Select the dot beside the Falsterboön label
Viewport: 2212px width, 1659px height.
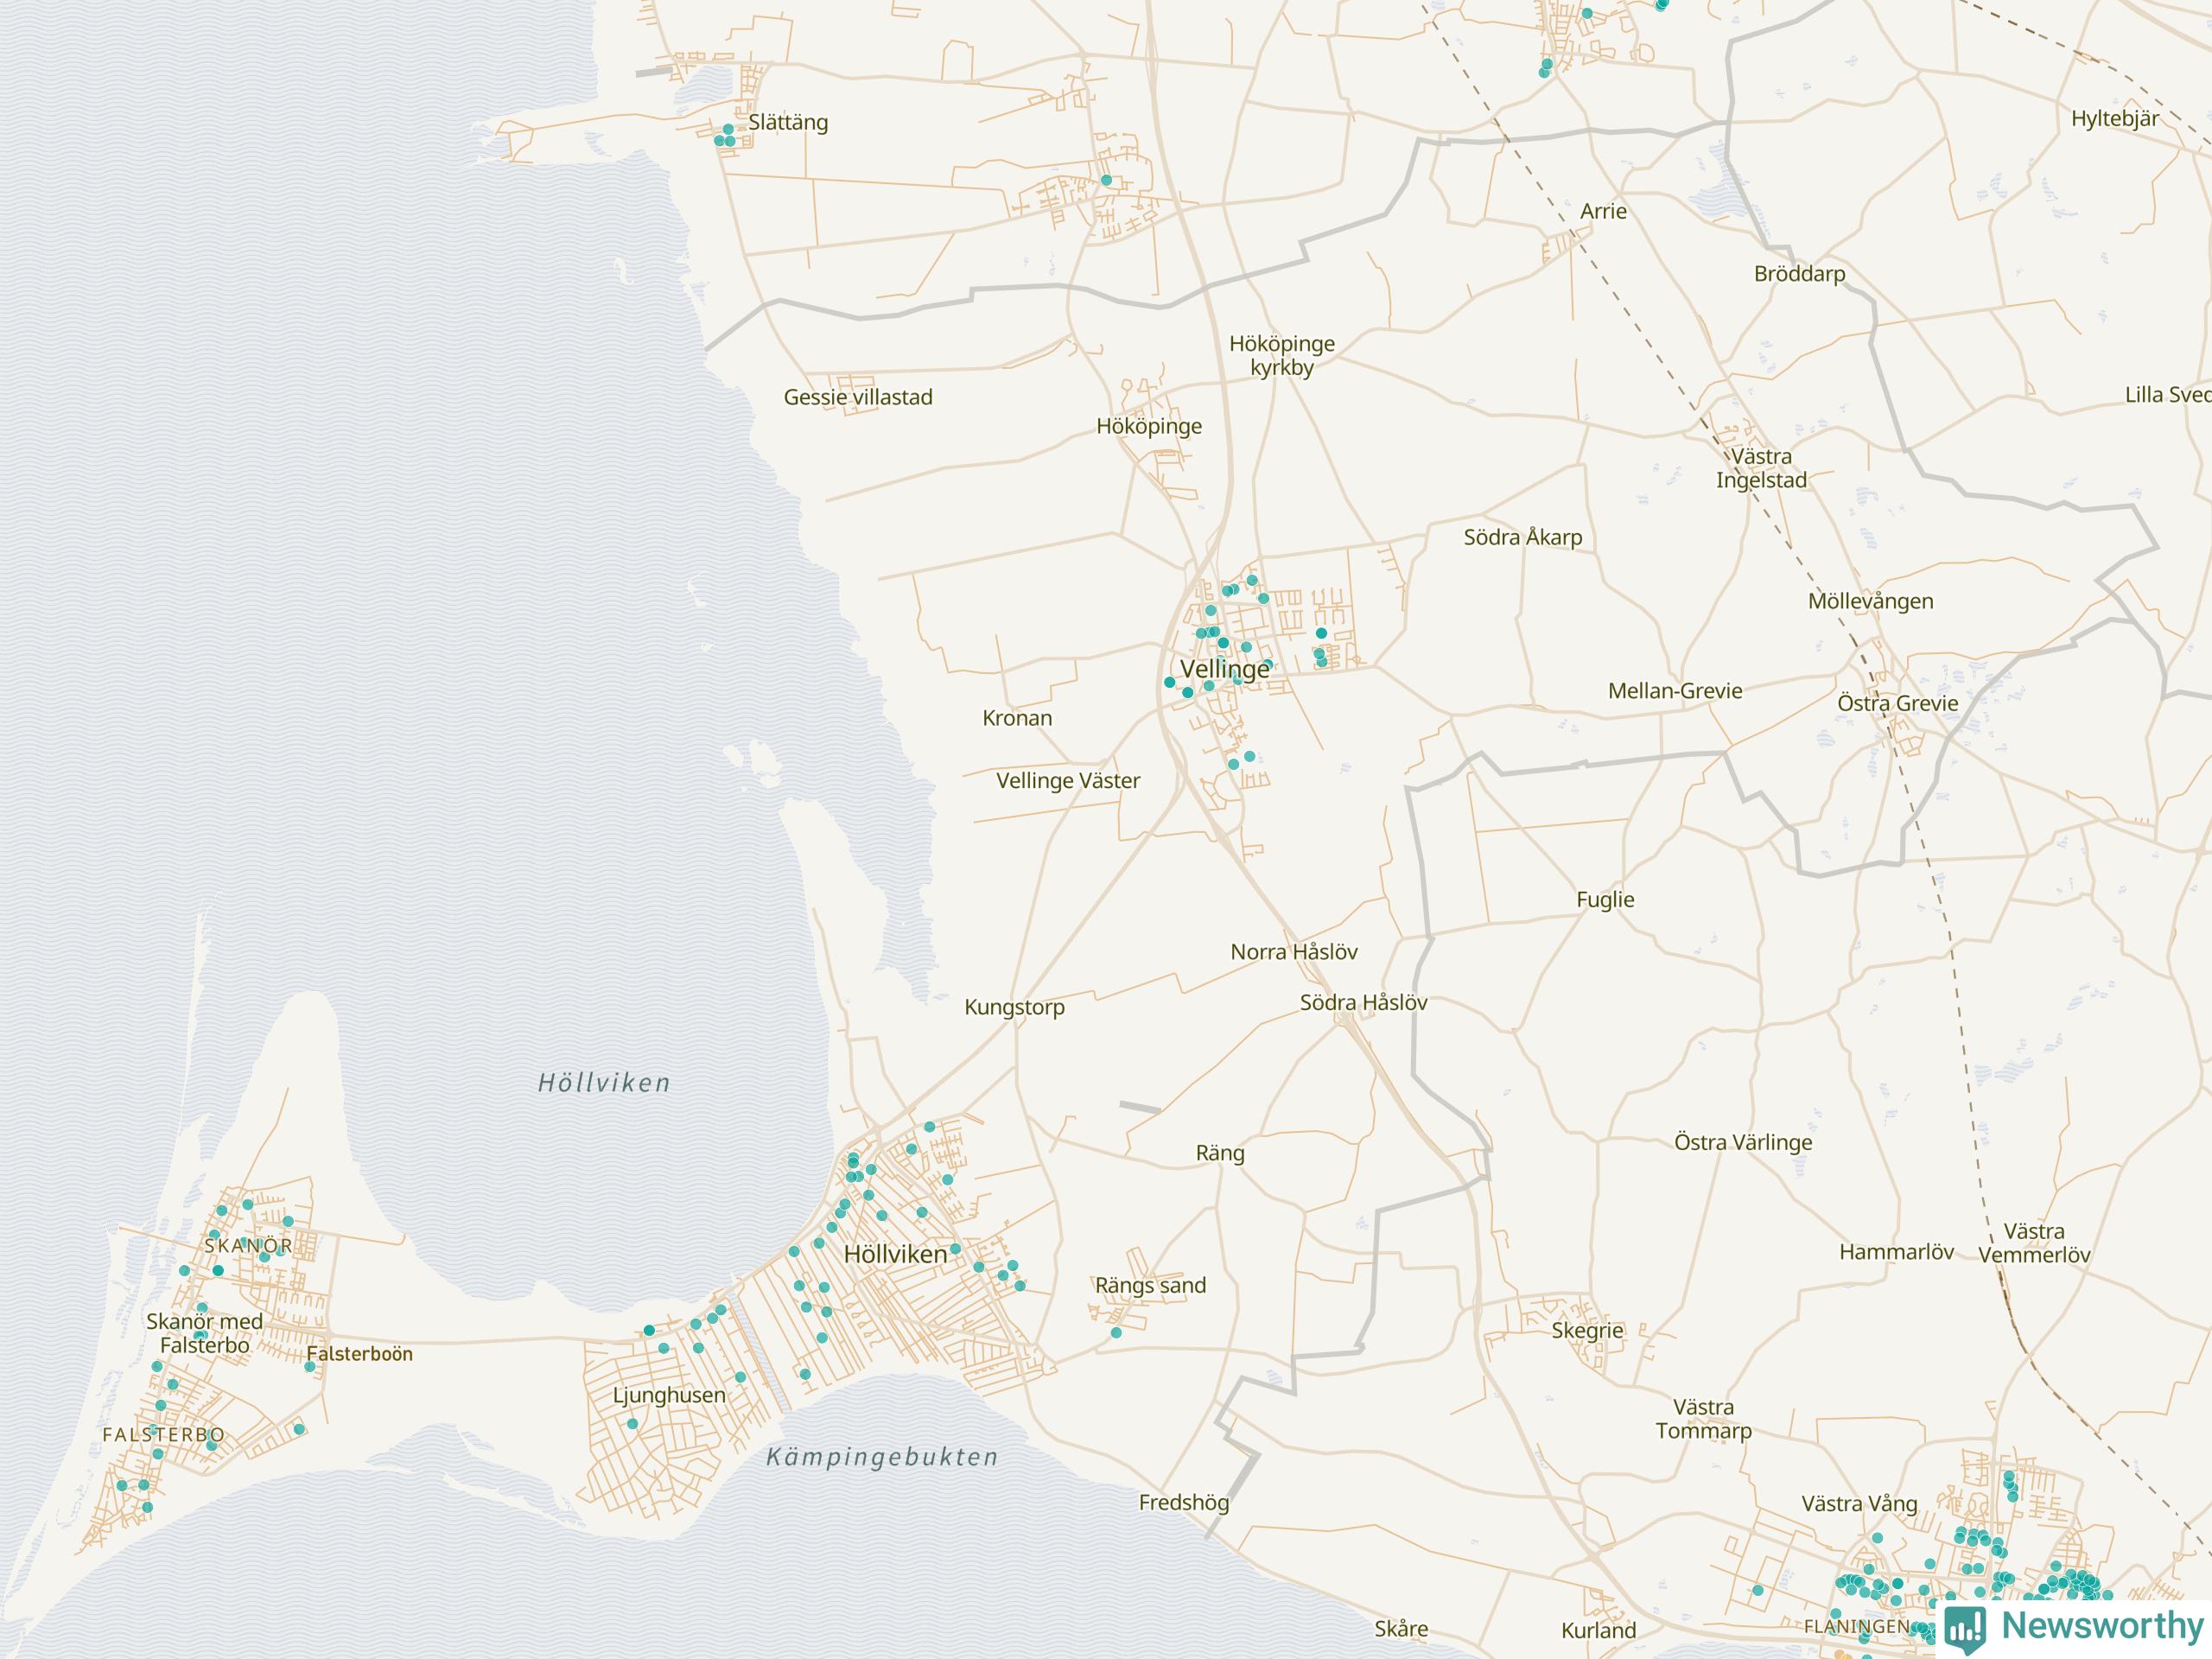[x=310, y=1367]
